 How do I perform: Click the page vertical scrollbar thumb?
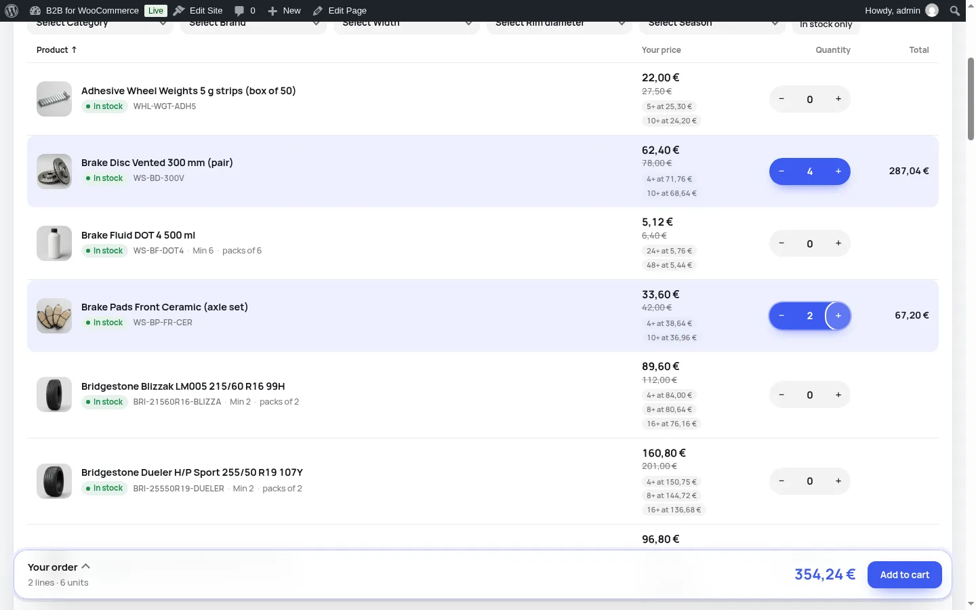pyautogui.click(x=971, y=99)
